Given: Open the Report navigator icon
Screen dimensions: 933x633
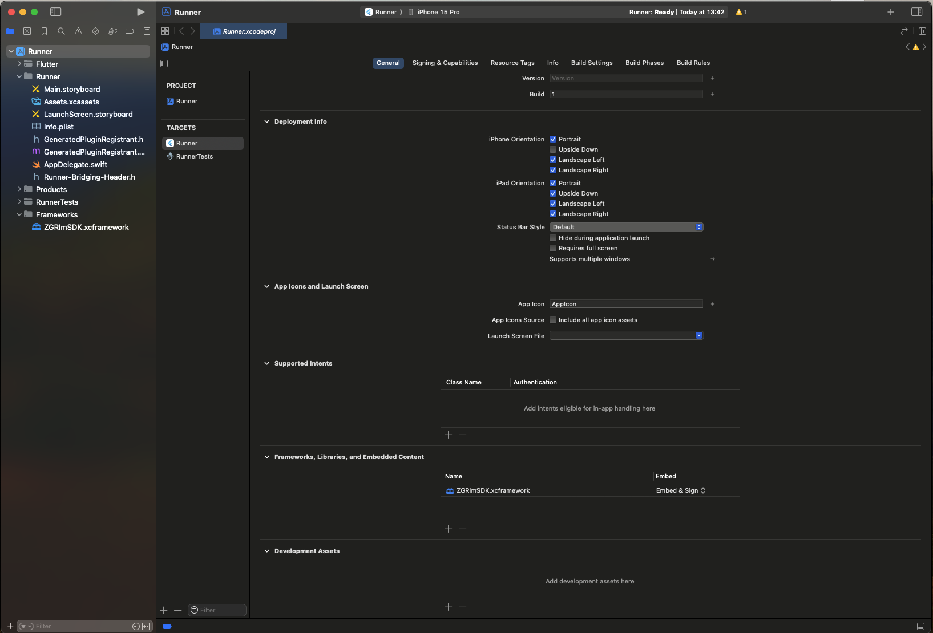Looking at the screenshot, I should coord(147,31).
